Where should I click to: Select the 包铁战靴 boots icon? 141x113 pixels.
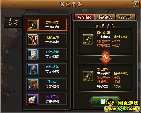click(x=33, y=55)
